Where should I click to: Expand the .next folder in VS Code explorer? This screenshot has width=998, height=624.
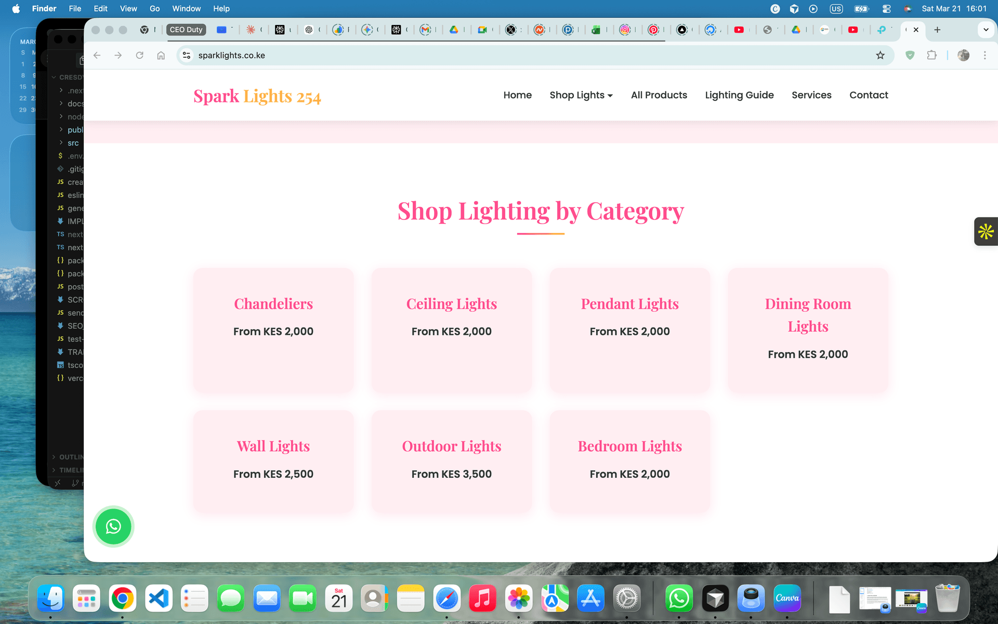tap(73, 90)
